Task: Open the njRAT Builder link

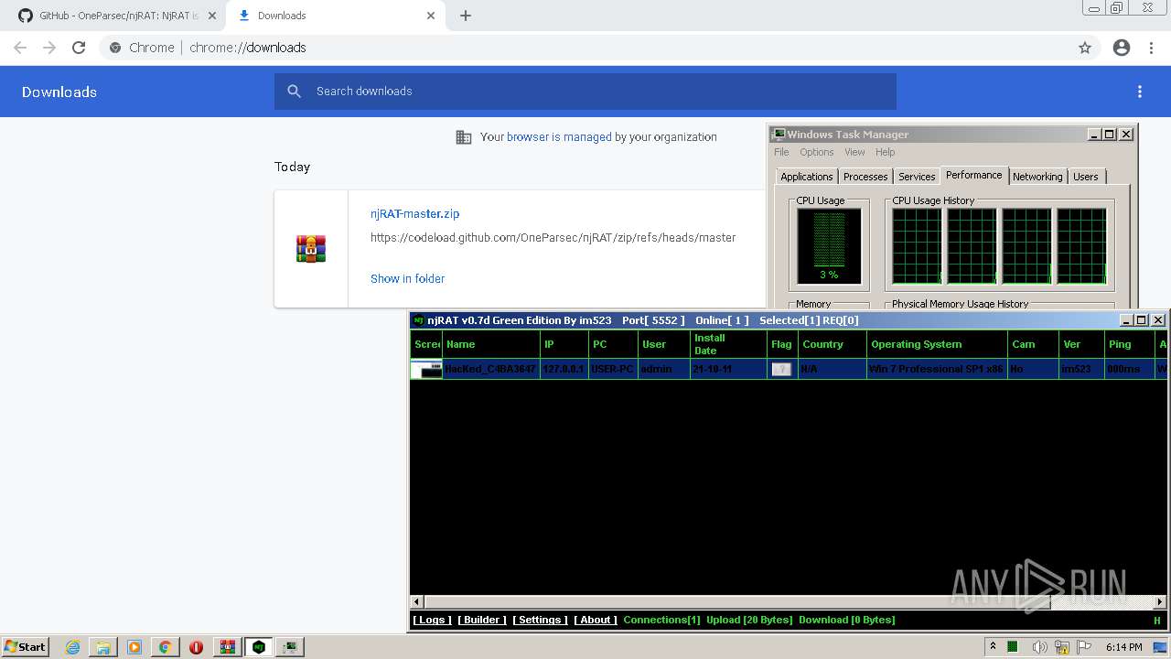Action: click(482, 620)
